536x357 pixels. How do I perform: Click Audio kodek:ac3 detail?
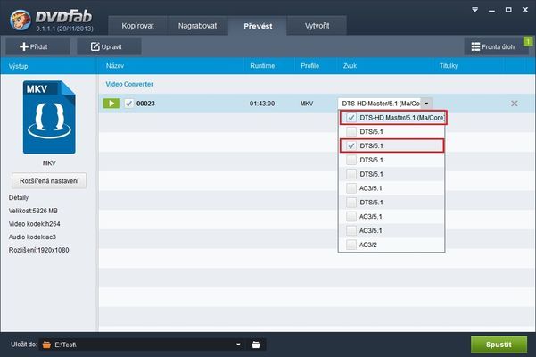pyautogui.click(x=32, y=237)
